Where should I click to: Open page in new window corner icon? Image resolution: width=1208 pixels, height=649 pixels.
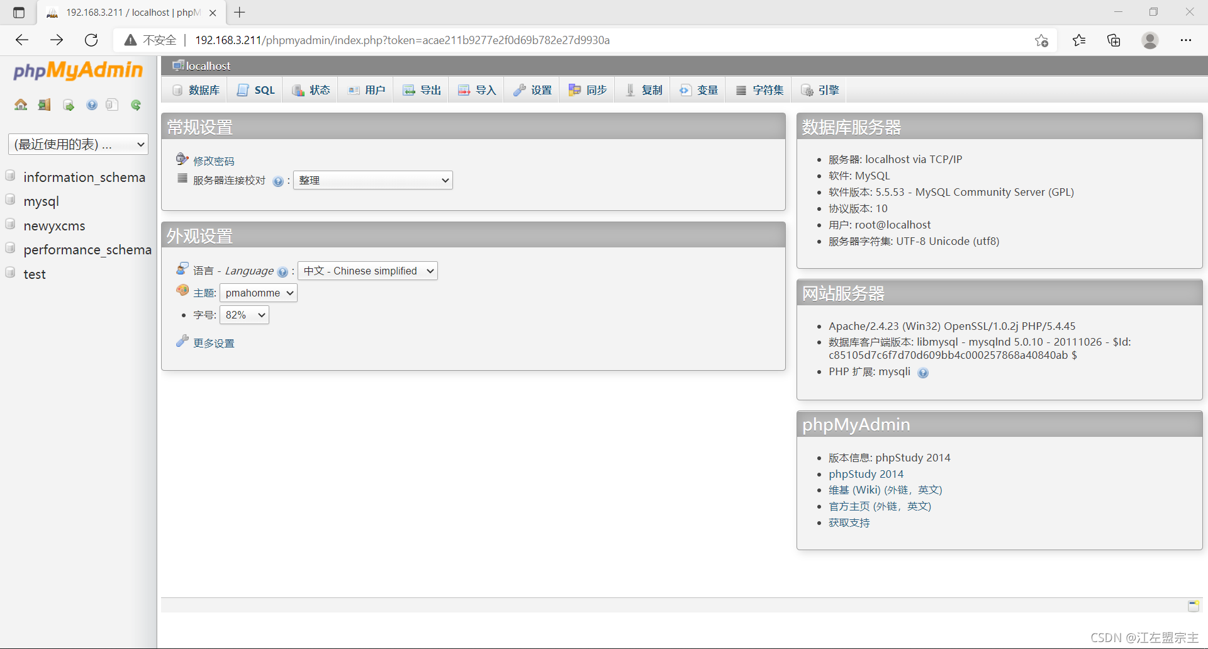click(1193, 606)
